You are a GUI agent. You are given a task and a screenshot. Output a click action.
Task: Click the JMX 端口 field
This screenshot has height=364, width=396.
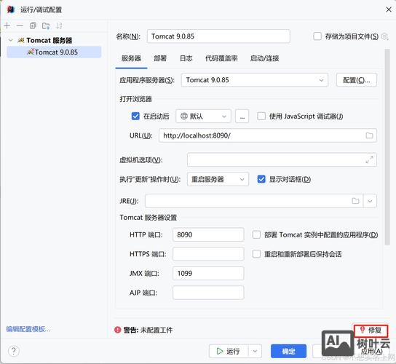click(208, 273)
